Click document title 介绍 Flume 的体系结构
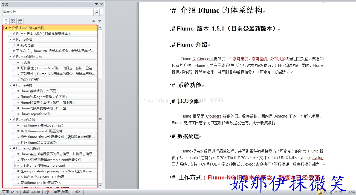The image size is (356, 195). click(221, 10)
